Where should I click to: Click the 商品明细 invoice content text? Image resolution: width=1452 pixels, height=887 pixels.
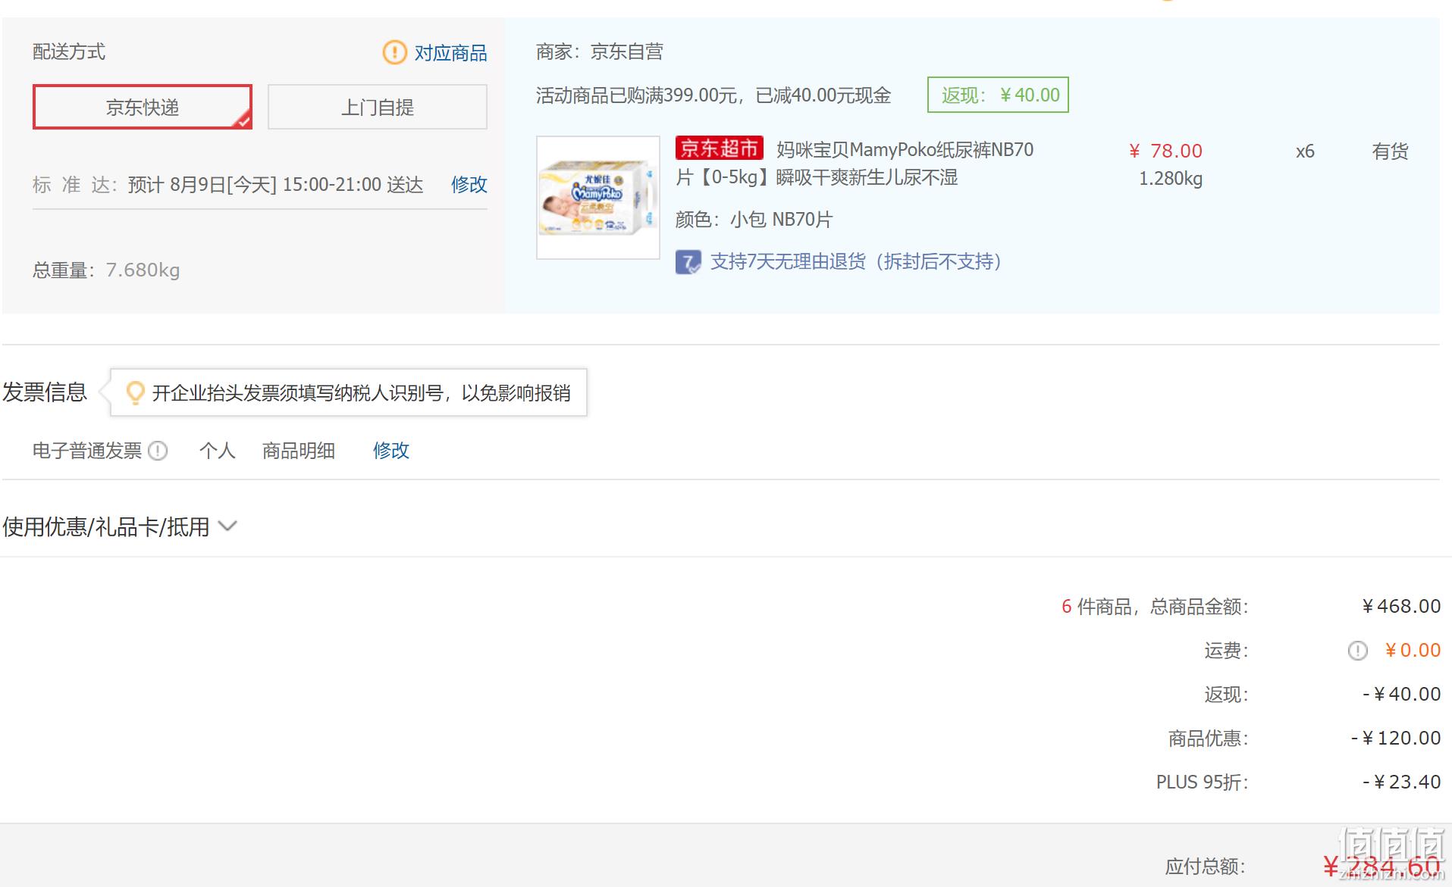click(299, 451)
